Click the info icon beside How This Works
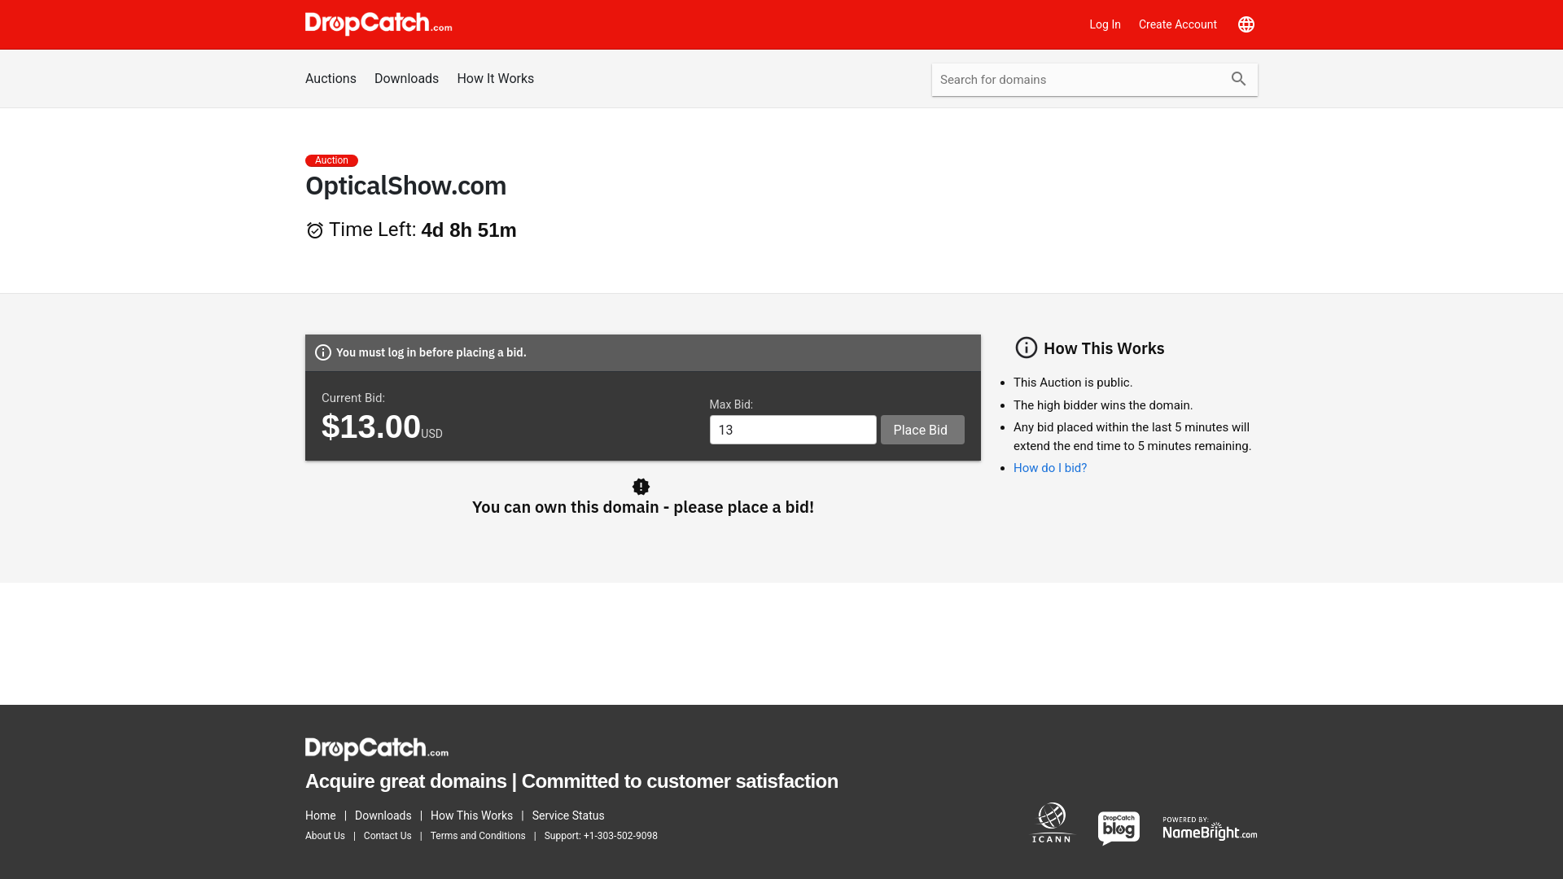 coord(1027,348)
